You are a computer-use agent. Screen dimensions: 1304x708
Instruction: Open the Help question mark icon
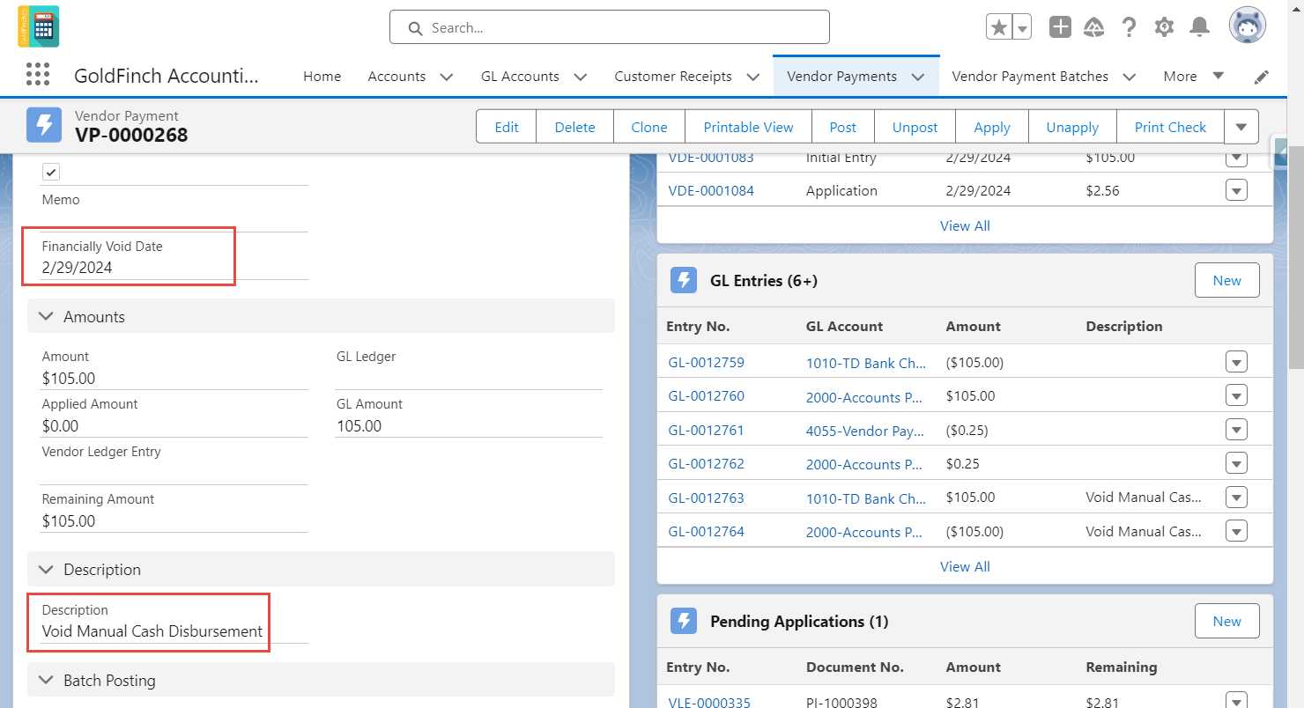pos(1129,27)
